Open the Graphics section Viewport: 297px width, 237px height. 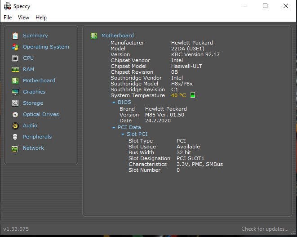(34, 92)
